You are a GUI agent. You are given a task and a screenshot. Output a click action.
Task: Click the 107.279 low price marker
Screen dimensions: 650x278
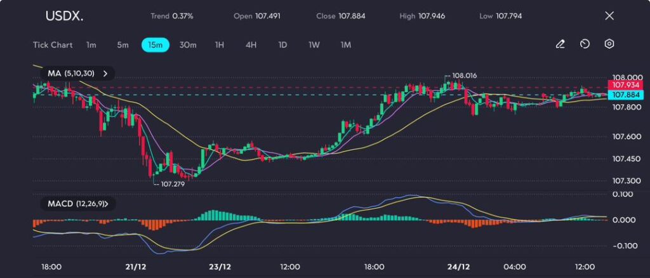point(173,184)
